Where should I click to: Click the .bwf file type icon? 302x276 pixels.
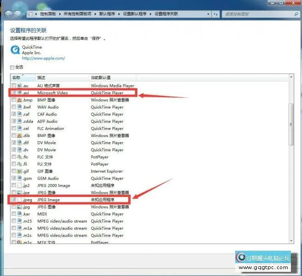click(x=19, y=107)
